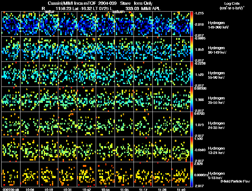Open the 149-360 keV image panel at 09:58
Image resolution: width=252 pixels, height=191 pixels.
point(11,24)
